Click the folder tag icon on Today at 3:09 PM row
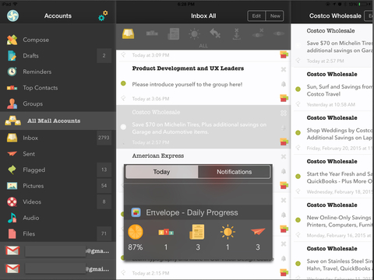 (284, 54)
